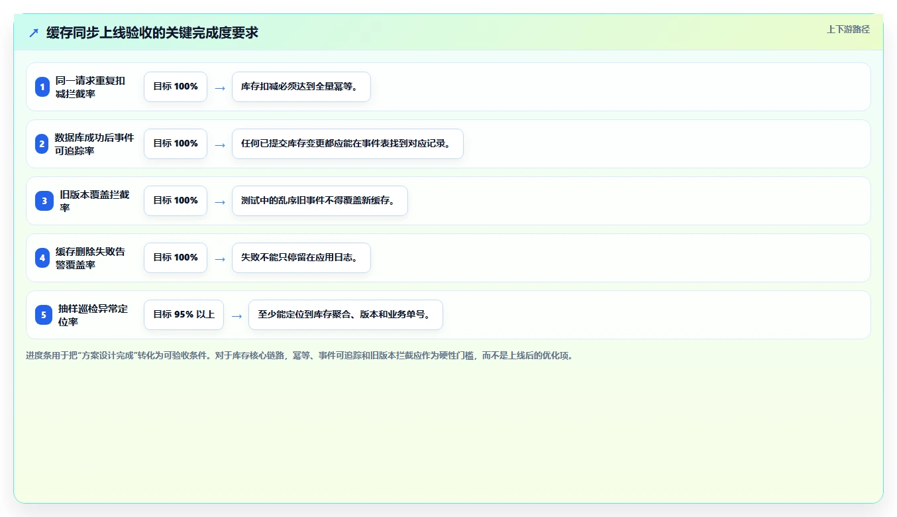Screen dimensions: 897x517
Task: Click the arrow before 库存扣减必须达到全量幂等
Action: point(220,87)
